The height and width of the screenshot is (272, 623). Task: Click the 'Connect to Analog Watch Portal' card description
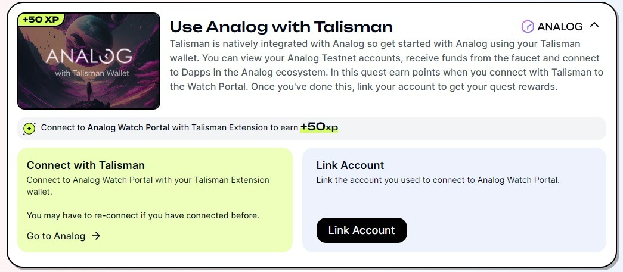148,185
